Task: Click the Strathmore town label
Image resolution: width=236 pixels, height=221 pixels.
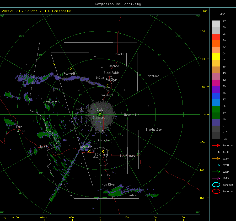Action: [x=127, y=156]
